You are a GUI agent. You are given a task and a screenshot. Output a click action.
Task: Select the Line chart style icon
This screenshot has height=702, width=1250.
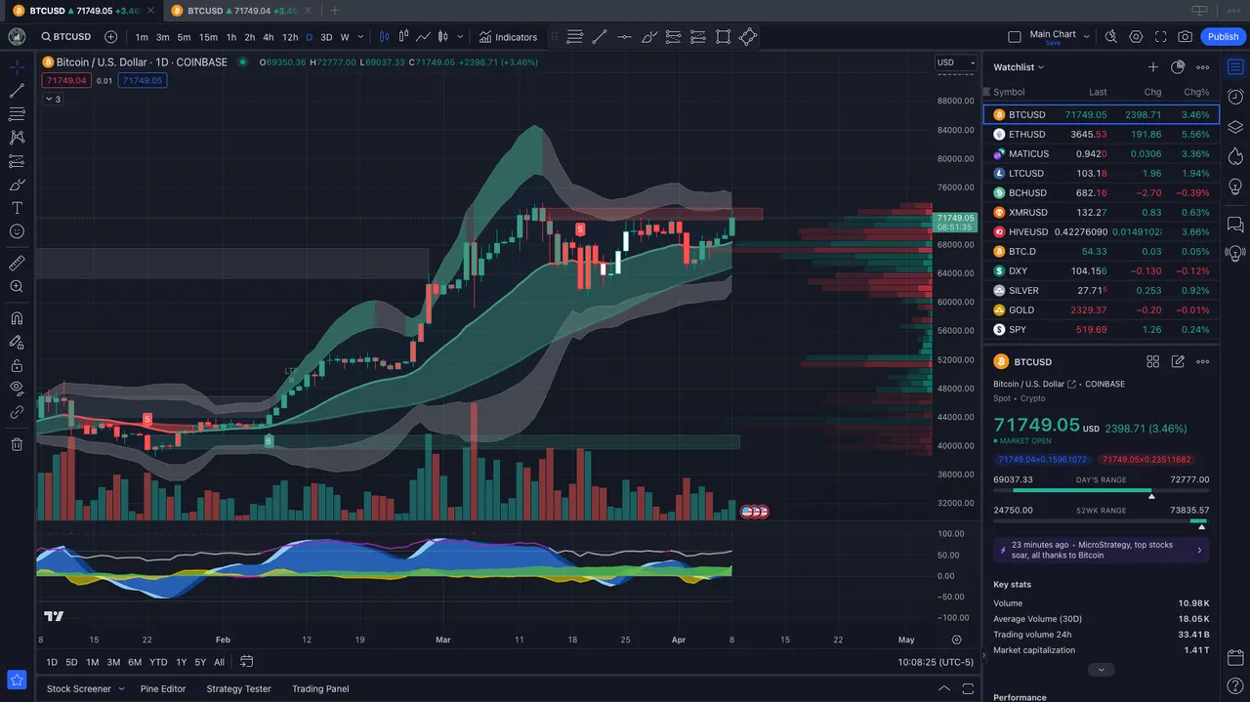(424, 37)
